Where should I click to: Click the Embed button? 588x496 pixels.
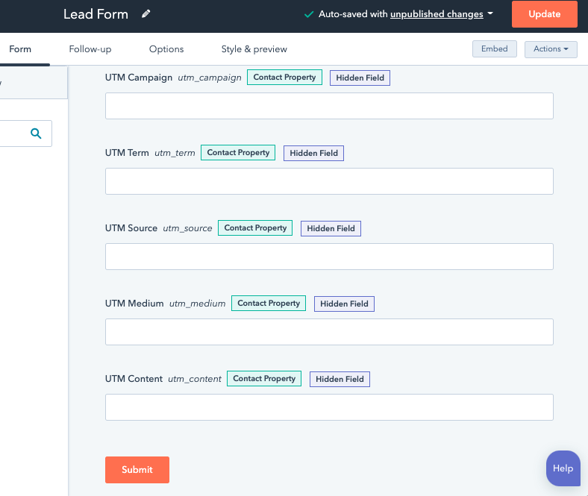[x=494, y=48]
